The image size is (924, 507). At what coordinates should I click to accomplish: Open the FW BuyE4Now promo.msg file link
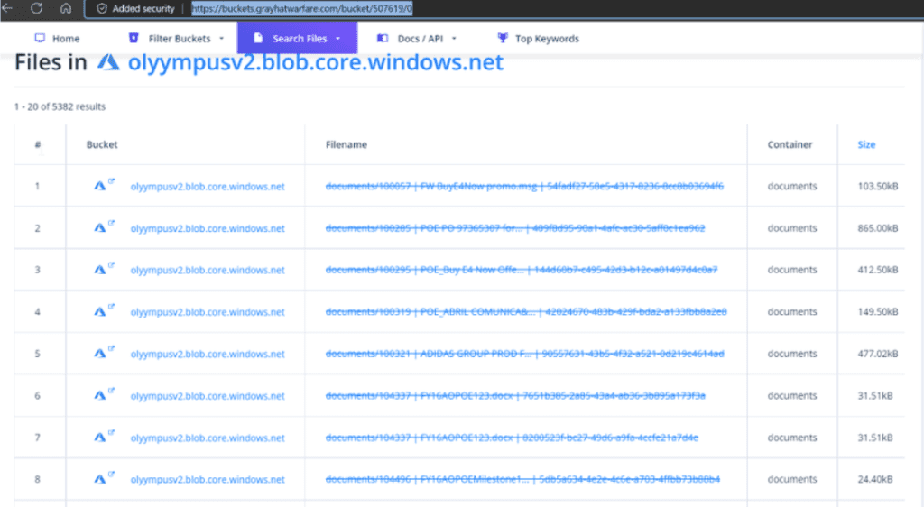point(524,187)
